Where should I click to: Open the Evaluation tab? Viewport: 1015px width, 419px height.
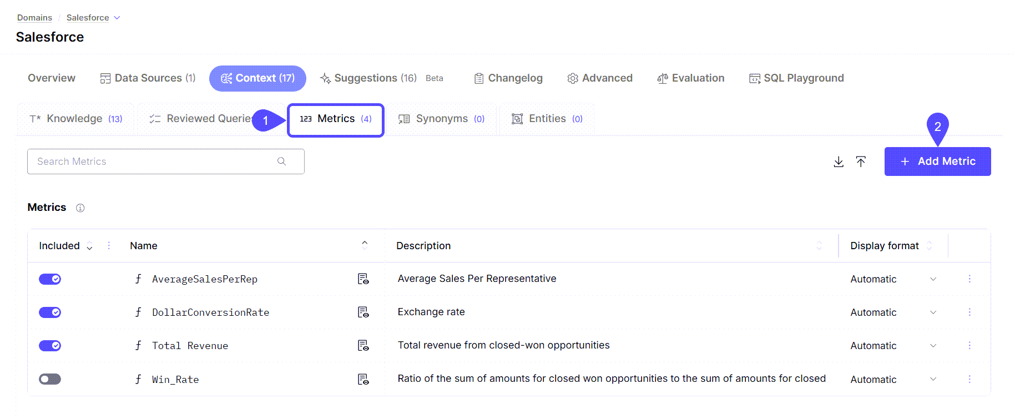point(690,78)
